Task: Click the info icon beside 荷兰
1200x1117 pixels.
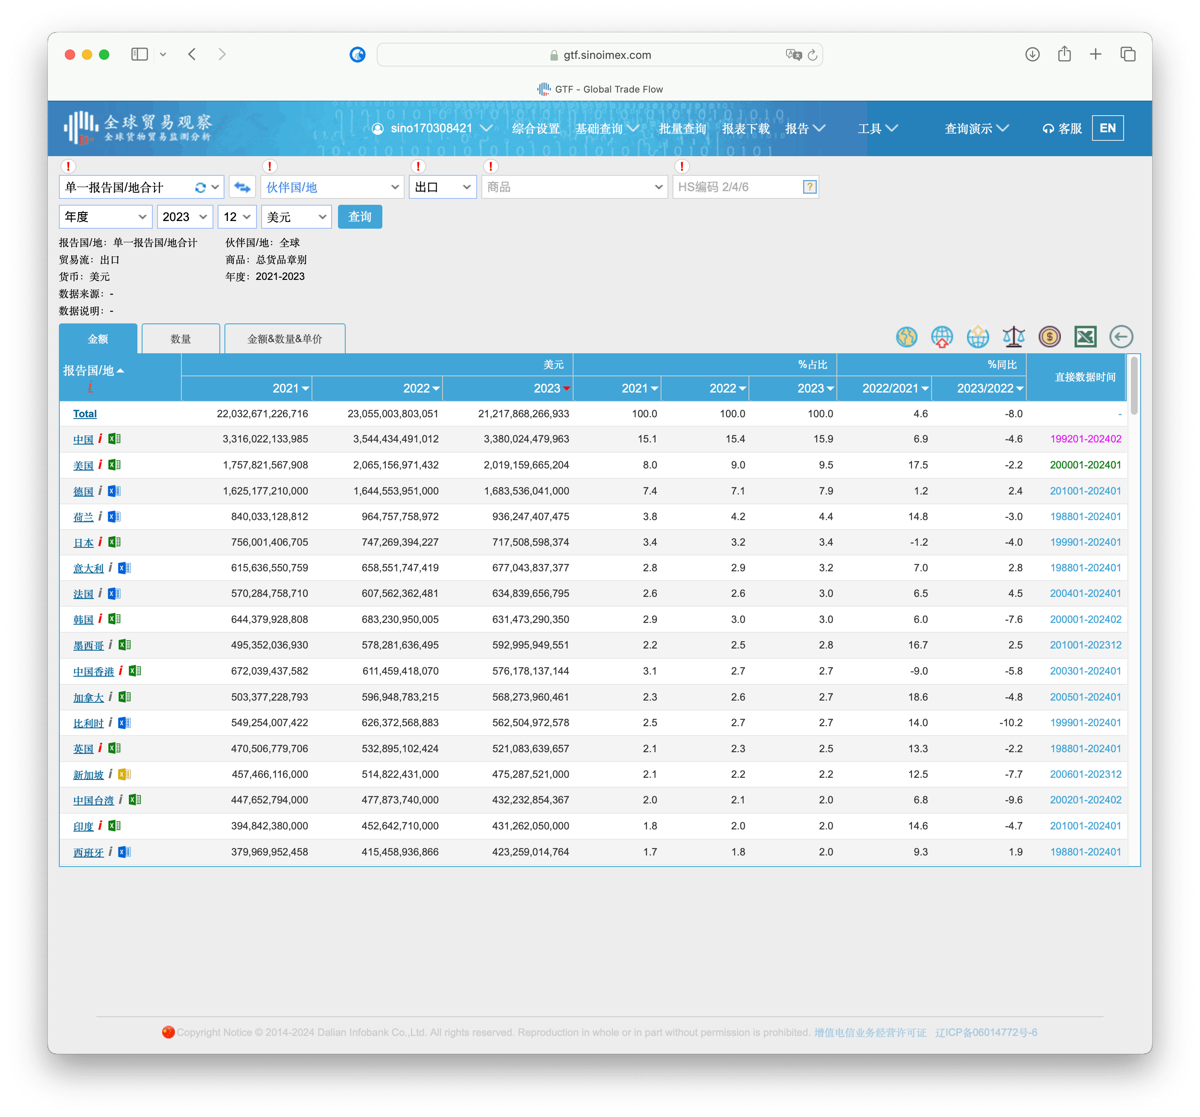Action: [x=100, y=517]
